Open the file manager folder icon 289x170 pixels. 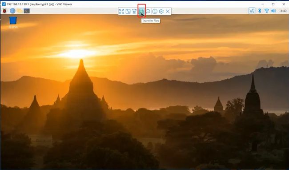point(20,11)
